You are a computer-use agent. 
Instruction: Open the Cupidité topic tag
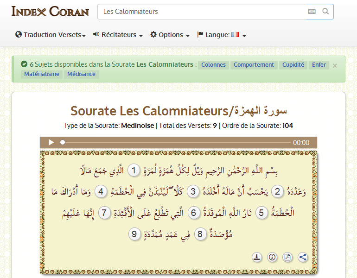tap(293, 65)
